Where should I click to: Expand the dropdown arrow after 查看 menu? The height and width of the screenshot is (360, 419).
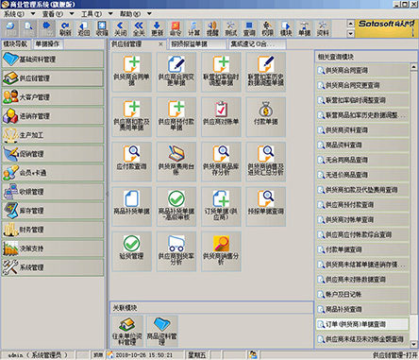point(72,14)
